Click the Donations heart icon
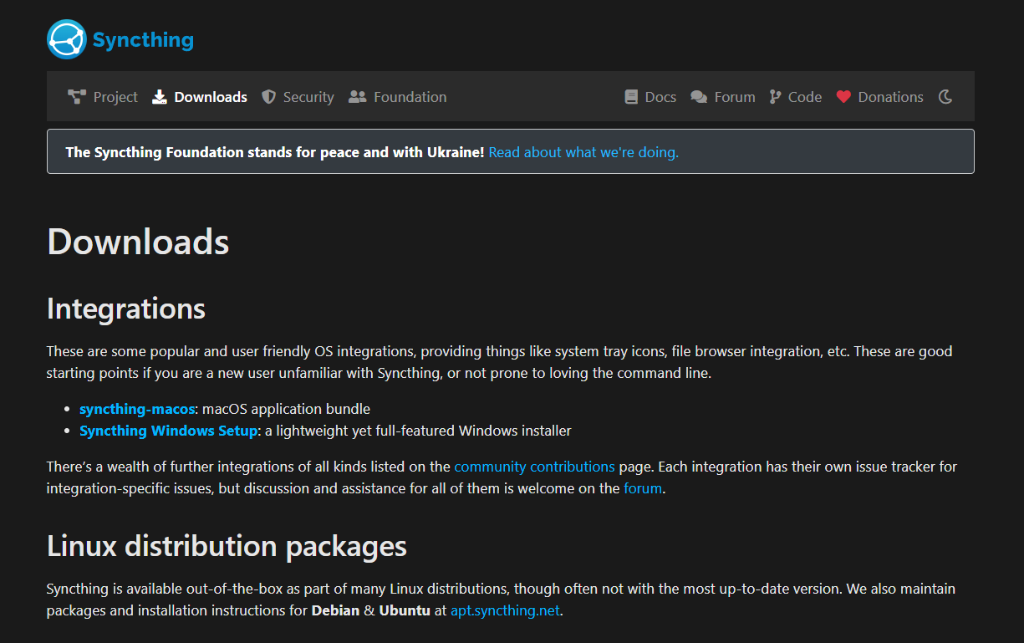Image resolution: width=1024 pixels, height=643 pixels. (842, 96)
